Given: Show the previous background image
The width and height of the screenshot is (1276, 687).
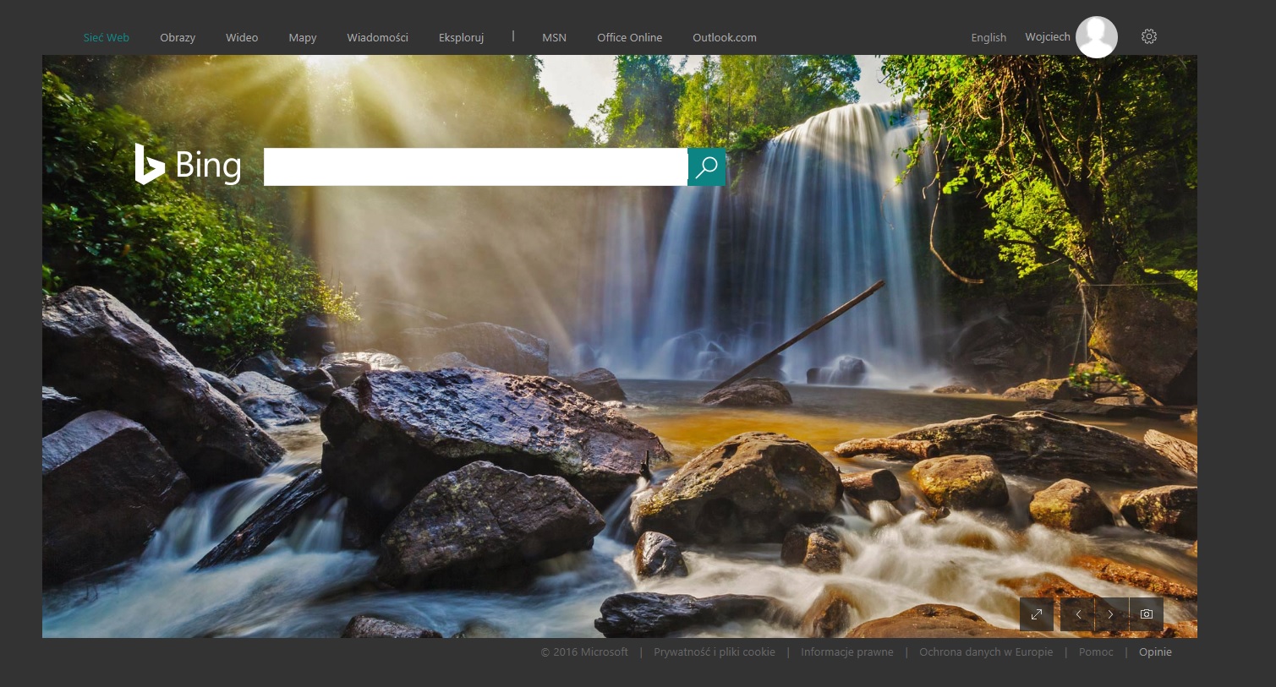Looking at the screenshot, I should (1078, 614).
